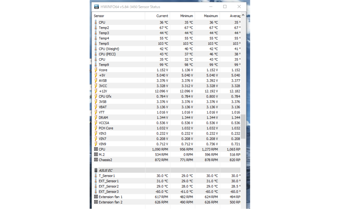The image size is (351, 209).
Task: Select the CPU (PECI) thermometer icon
Action: (96, 54)
